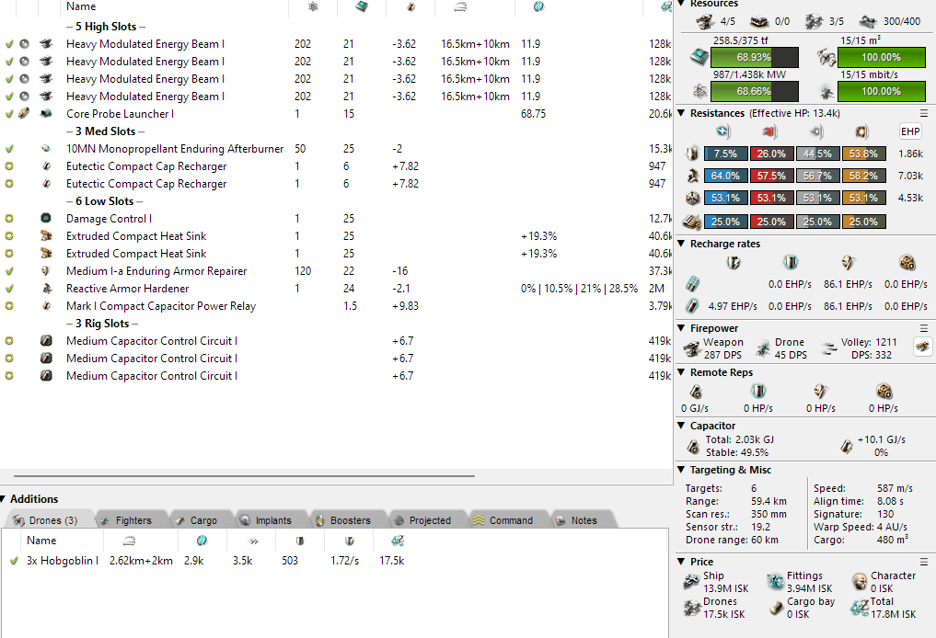This screenshot has width=936, height=638.
Task: Click the Total price icon
Action: pos(860,608)
